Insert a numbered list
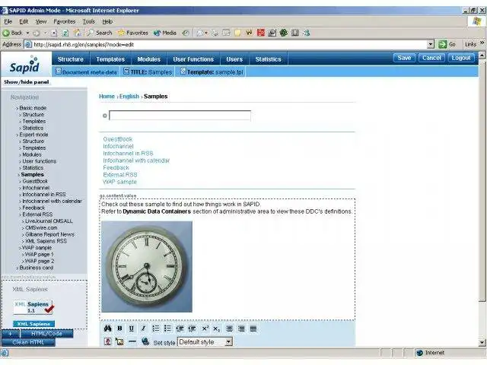 tap(155, 328)
